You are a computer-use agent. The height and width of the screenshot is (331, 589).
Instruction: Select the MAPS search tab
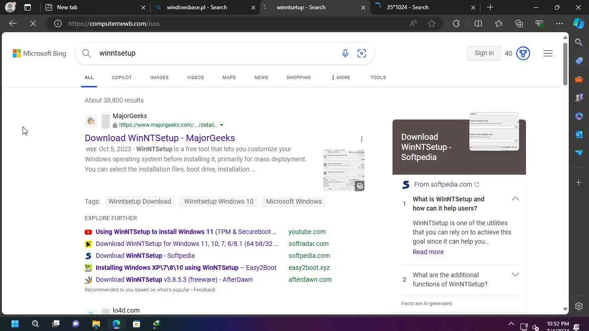[229, 78]
